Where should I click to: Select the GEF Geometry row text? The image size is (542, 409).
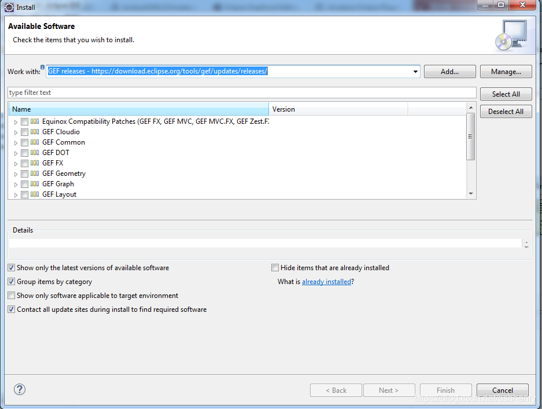[64, 174]
